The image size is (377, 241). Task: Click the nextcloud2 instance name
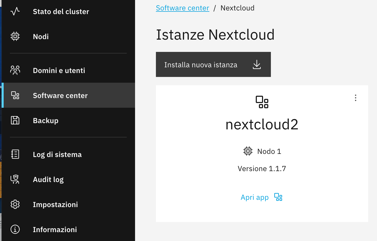tap(262, 124)
